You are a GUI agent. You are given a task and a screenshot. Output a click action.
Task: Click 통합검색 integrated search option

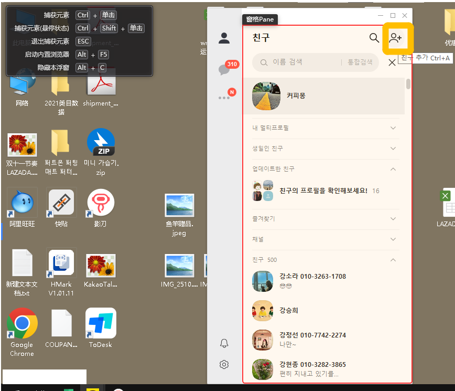click(x=360, y=62)
